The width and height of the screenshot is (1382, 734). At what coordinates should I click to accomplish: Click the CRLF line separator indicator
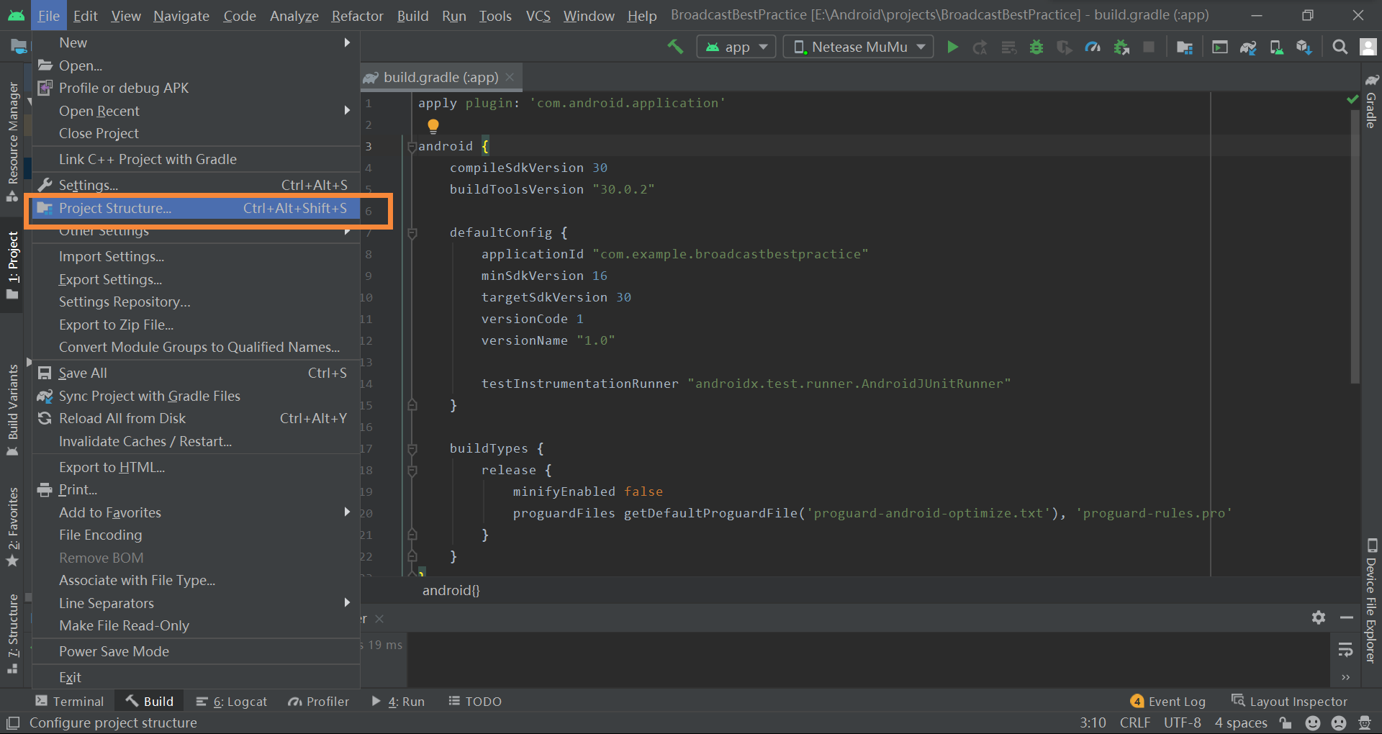tap(1134, 722)
